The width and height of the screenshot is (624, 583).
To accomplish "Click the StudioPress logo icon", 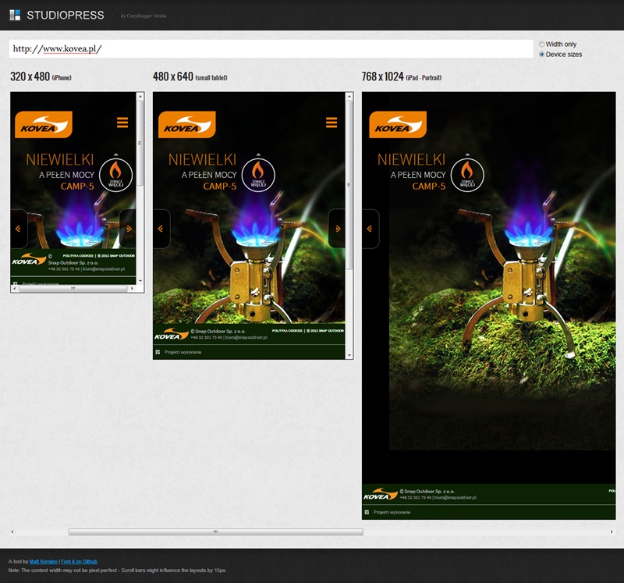I will point(15,15).
